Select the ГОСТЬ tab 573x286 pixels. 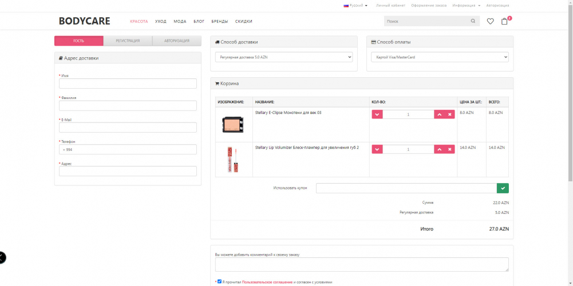79,41
